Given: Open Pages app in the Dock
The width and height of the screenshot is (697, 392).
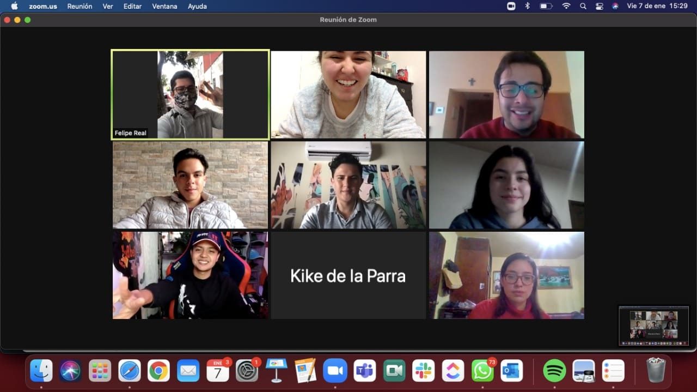Looking at the screenshot, I should 305,371.
